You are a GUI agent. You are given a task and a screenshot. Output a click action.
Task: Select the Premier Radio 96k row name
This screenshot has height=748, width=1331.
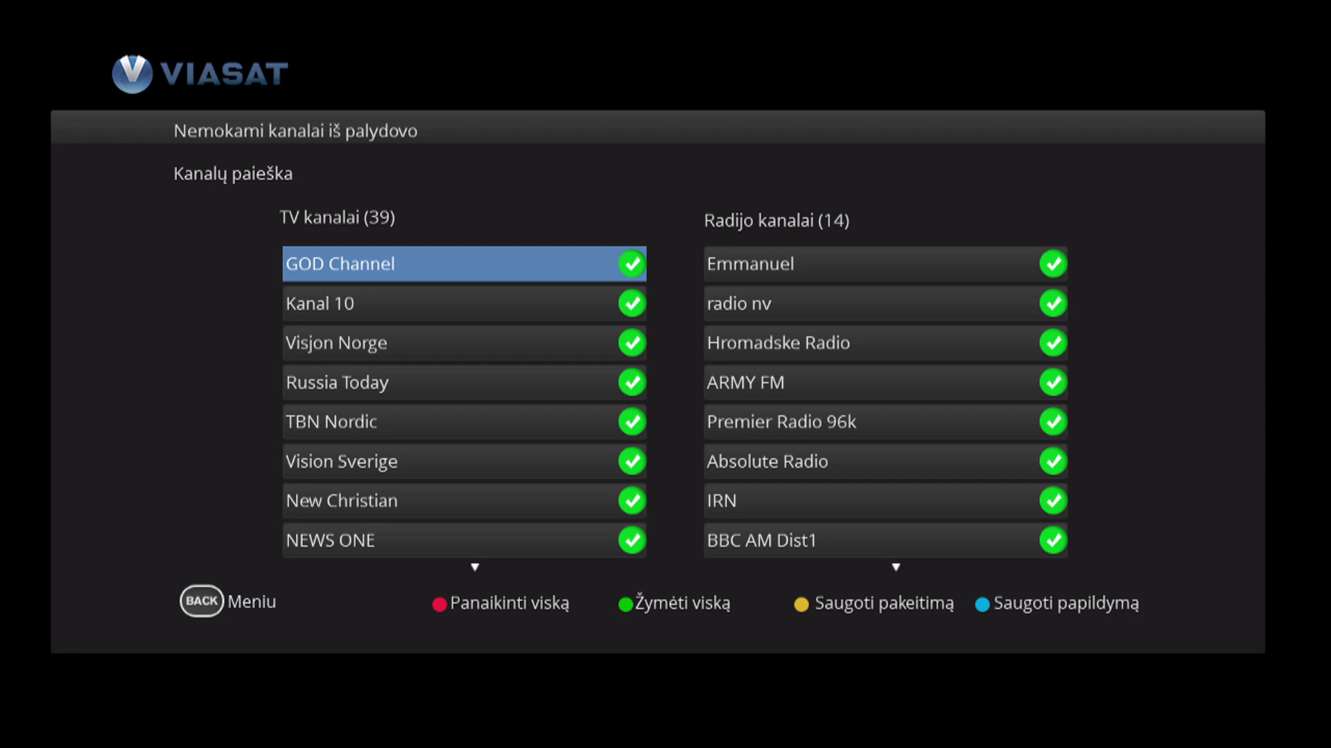781,422
